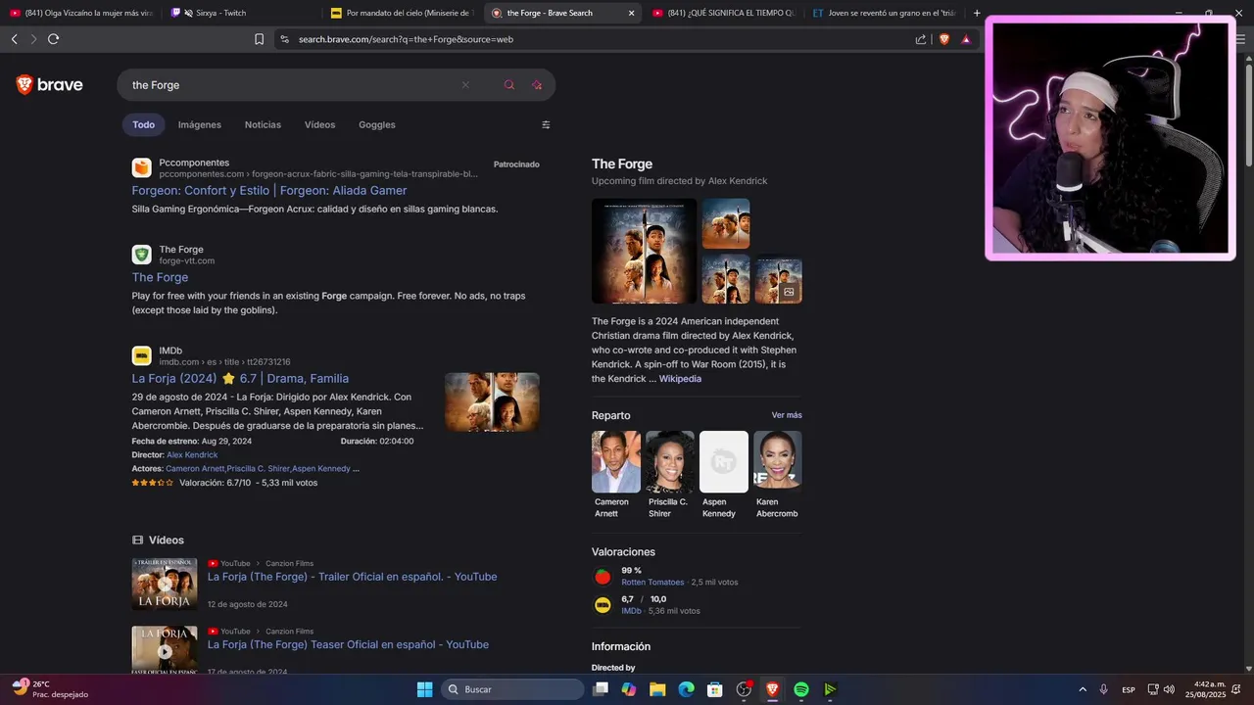Click the IMDb yellow favicon
Image resolution: width=1254 pixels, height=705 pixels.
click(142, 355)
